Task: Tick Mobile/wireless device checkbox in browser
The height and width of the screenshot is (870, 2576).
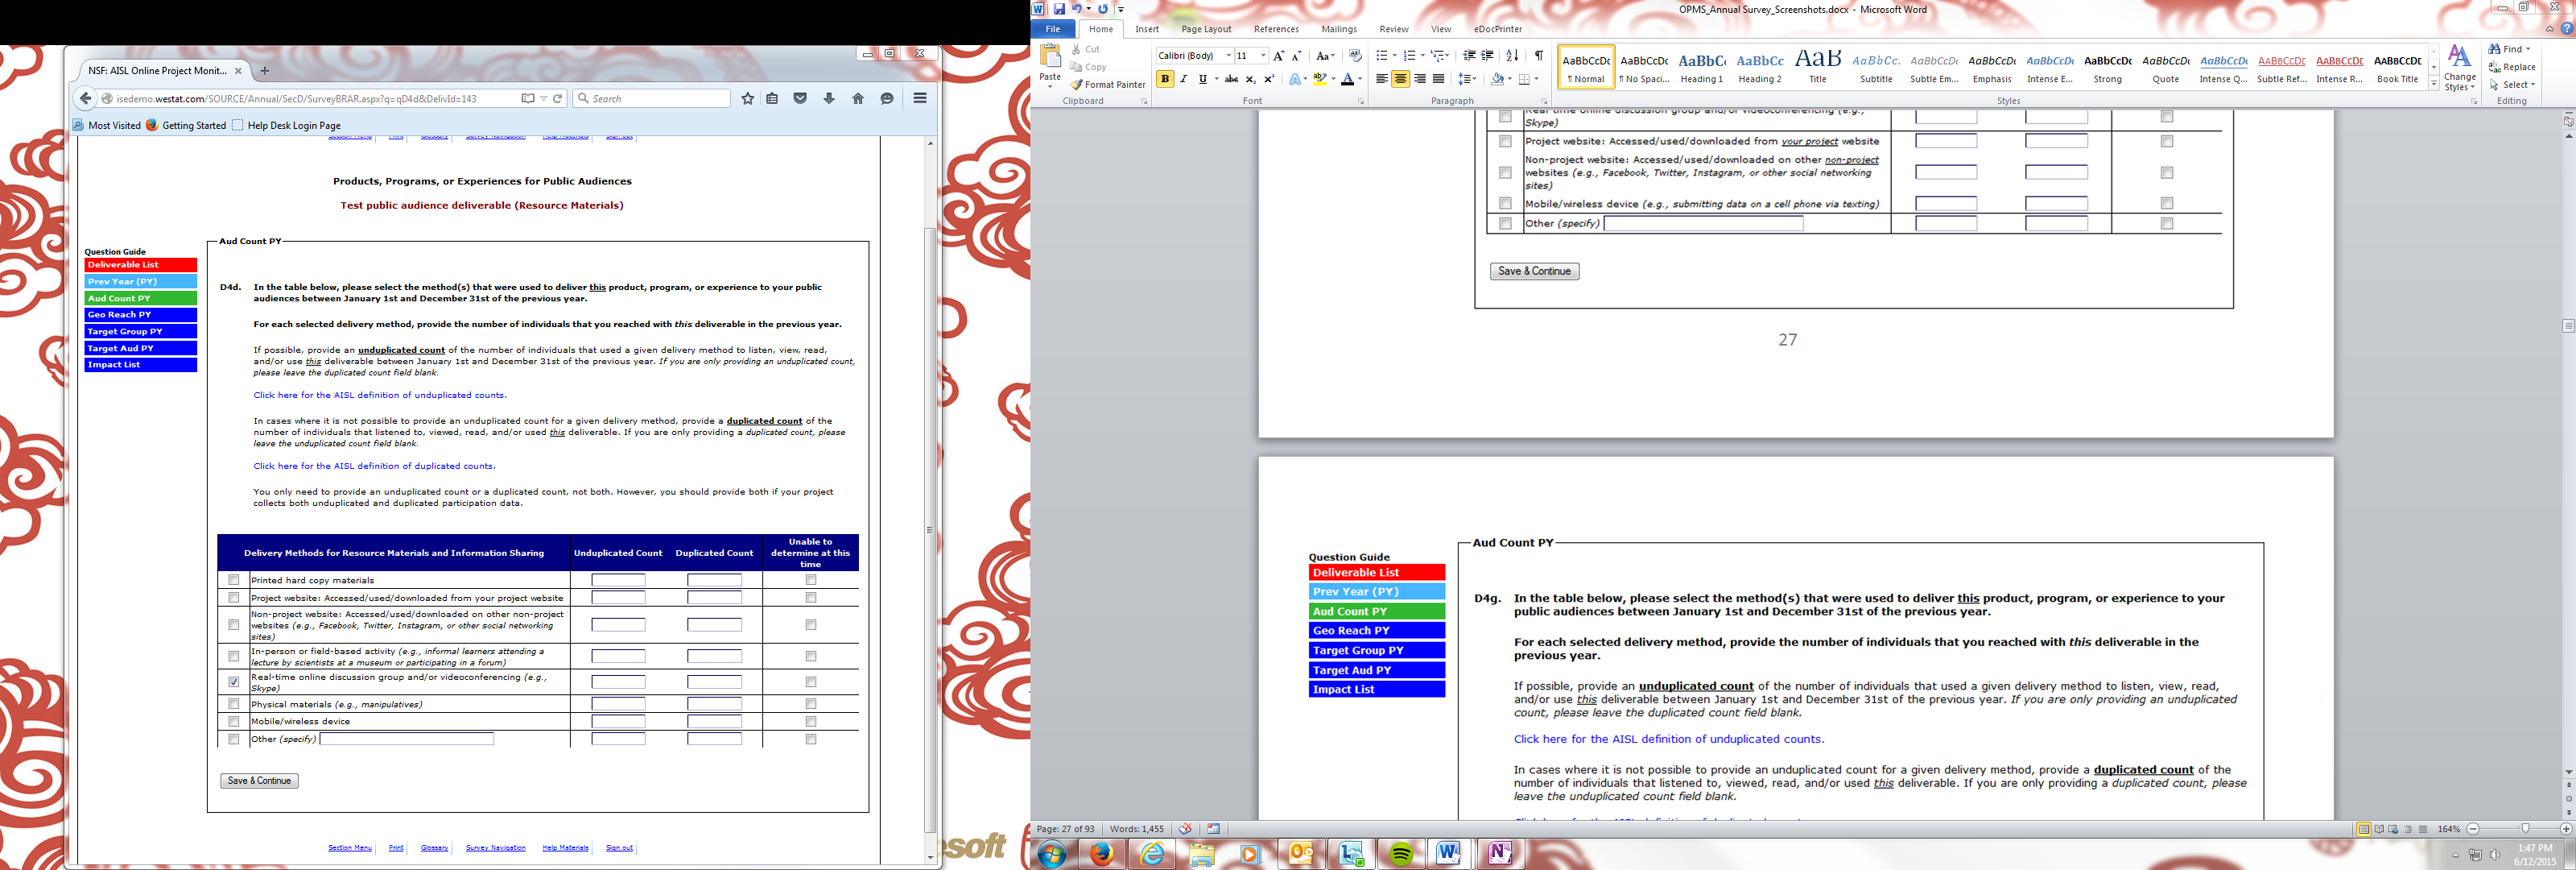Action: pyautogui.click(x=234, y=722)
